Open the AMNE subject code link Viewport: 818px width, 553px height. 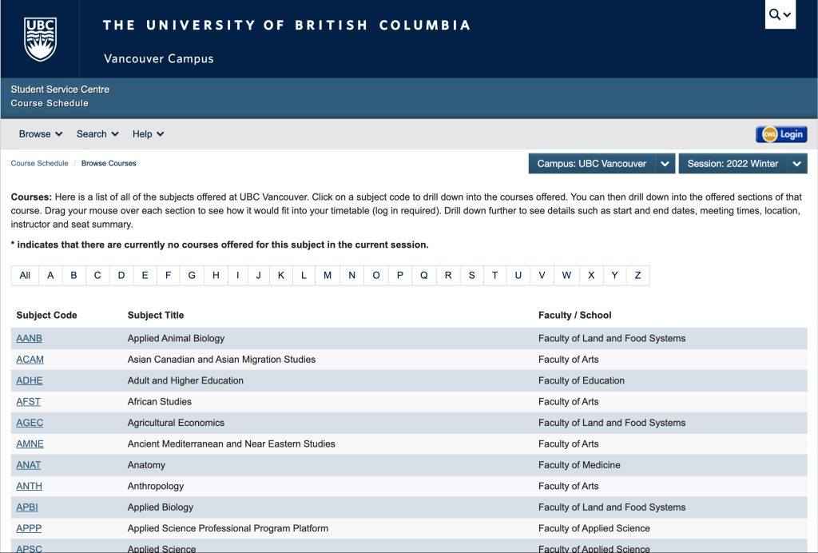point(30,444)
